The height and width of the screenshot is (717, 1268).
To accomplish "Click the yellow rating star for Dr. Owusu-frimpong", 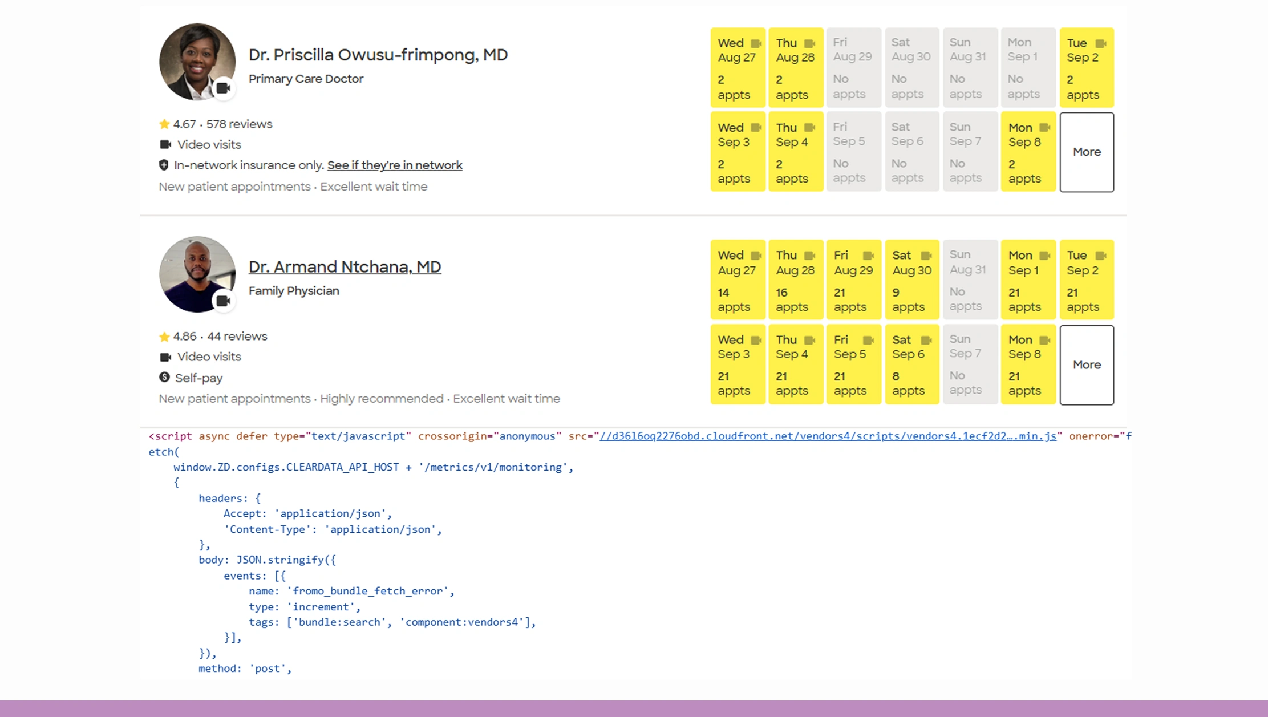I will click(164, 123).
